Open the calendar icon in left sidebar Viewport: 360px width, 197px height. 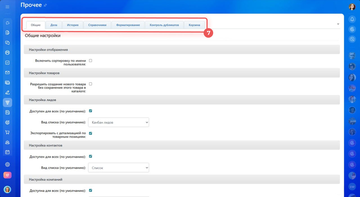[8, 152]
